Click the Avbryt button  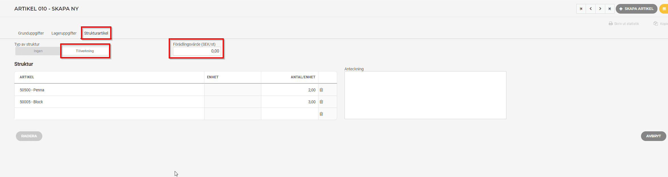pos(653,136)
